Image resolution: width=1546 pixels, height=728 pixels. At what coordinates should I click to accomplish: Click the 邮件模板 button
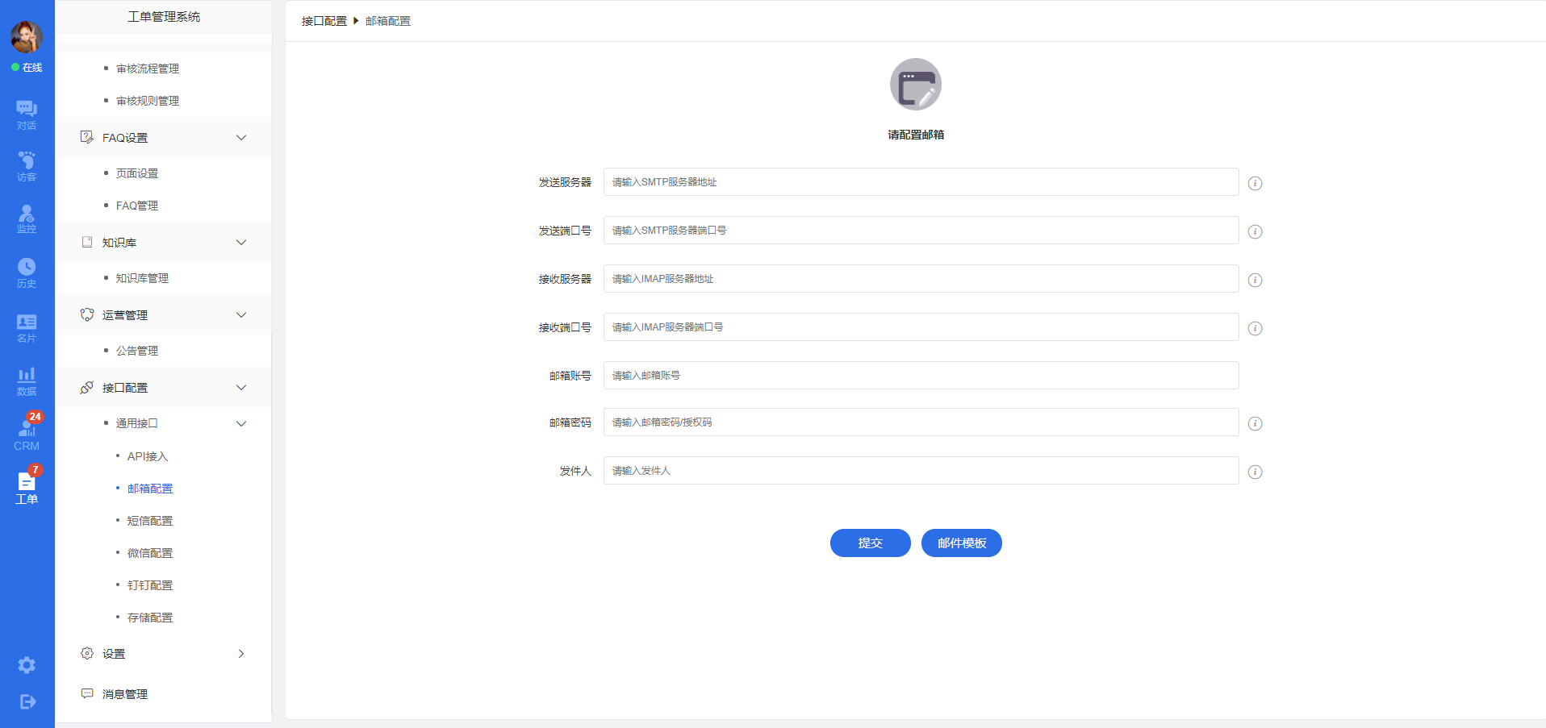click(961, 543)
